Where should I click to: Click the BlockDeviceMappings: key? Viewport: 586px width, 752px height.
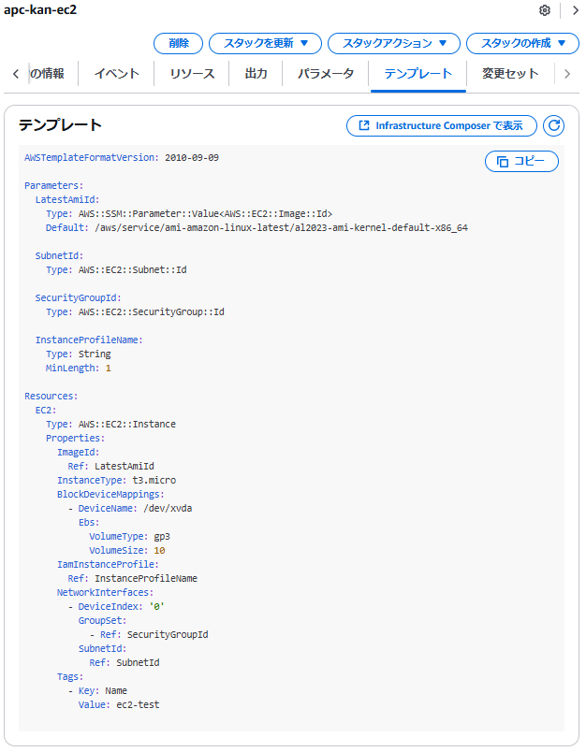110,494
